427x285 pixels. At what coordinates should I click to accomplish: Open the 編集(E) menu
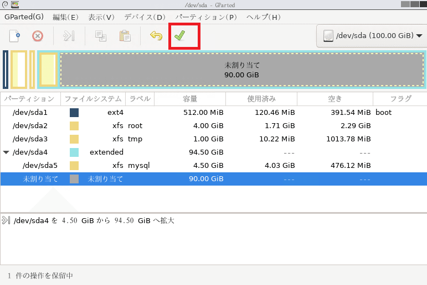65,17
